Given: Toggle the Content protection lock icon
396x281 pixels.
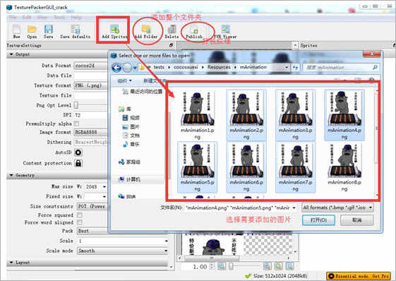Looking at the screenshot, I should click(x=78, y=163).
